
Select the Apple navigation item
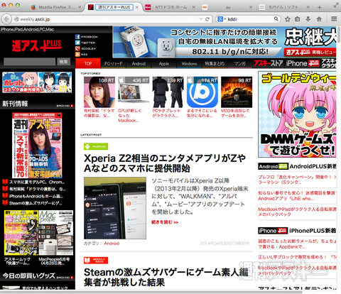(x=164, y=63)
